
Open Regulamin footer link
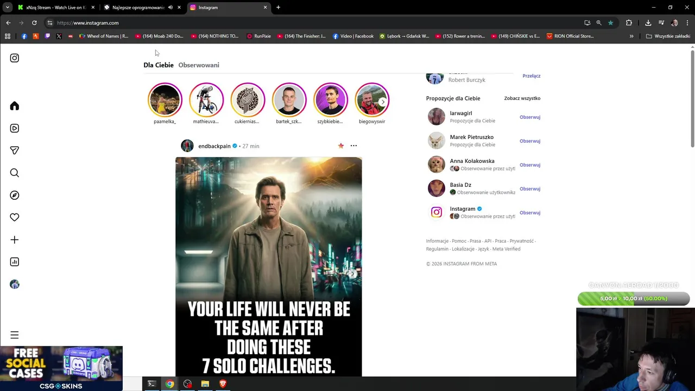(x=437, y=249)
